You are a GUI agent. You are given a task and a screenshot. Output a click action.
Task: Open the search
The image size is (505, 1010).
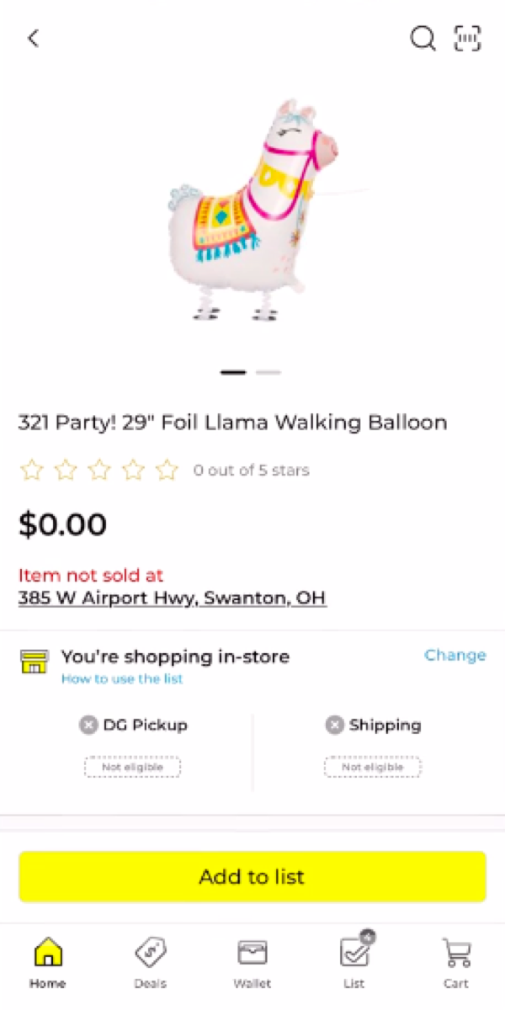[423, 38]
